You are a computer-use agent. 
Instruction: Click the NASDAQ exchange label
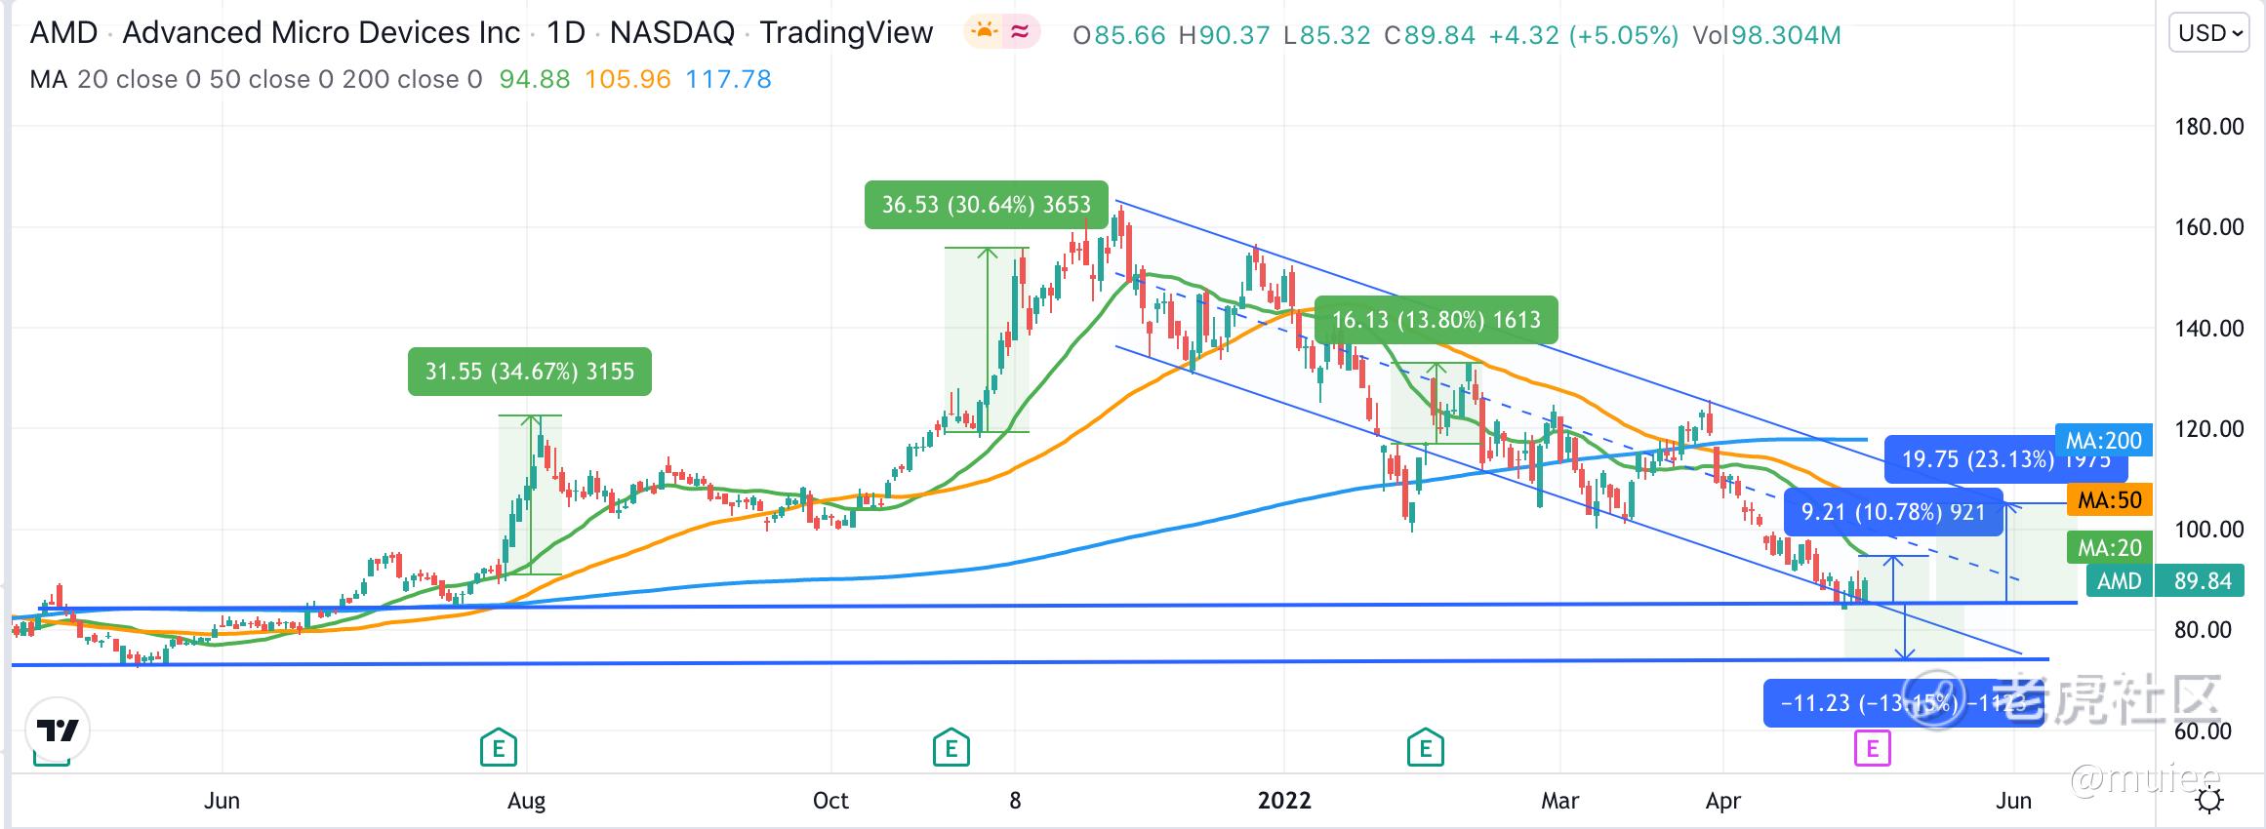672,33
